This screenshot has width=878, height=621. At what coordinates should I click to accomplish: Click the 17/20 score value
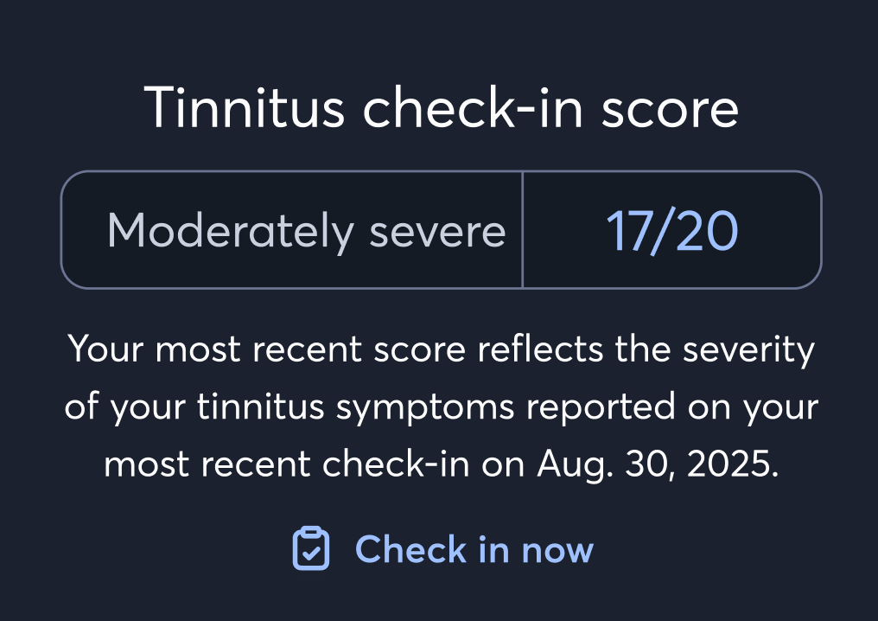pyautogui.click(x=671, y=231)
